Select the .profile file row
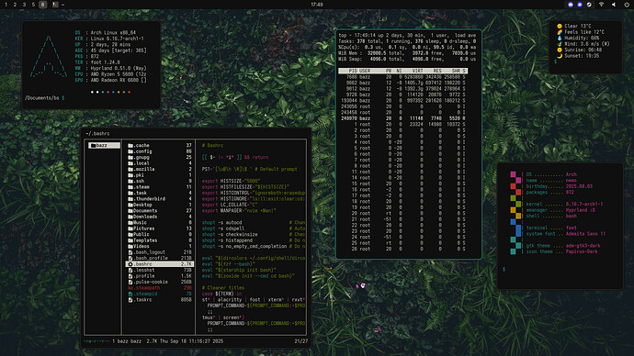 [160, 276]
